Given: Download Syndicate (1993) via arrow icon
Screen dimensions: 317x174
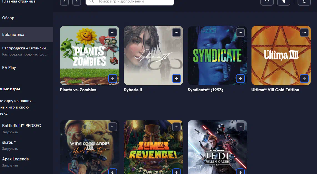Looking at the screenshot, I should [x=240, y=79].
